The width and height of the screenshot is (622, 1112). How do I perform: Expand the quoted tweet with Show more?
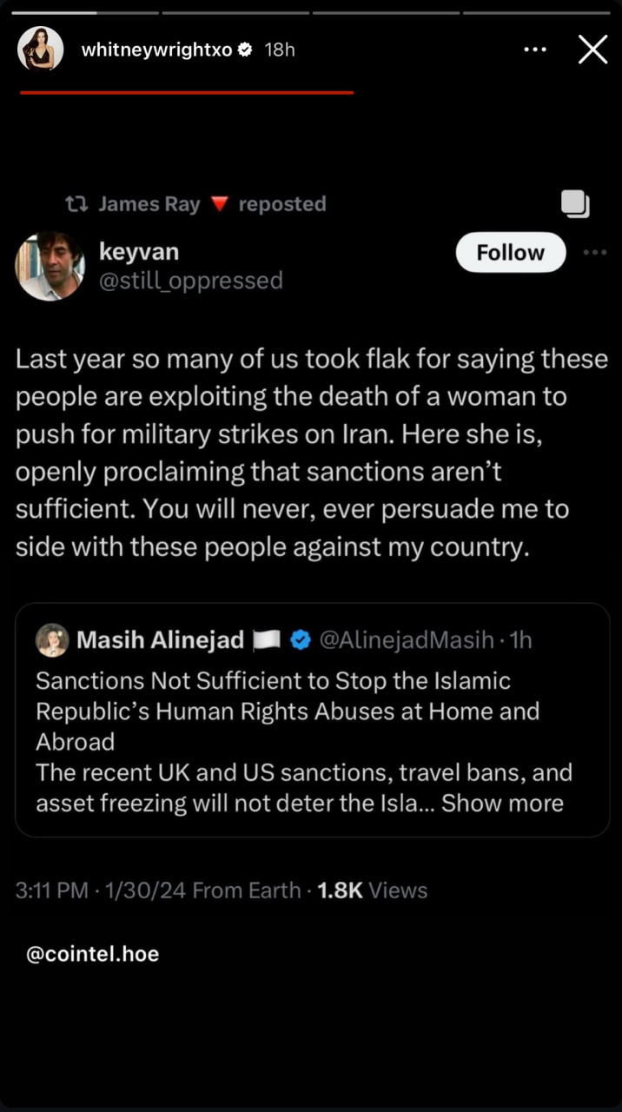502,803
